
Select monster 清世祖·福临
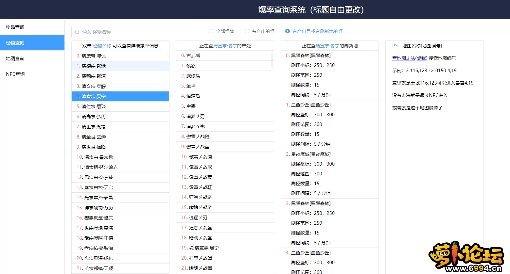pyautogui.click(x=120, y=147)
